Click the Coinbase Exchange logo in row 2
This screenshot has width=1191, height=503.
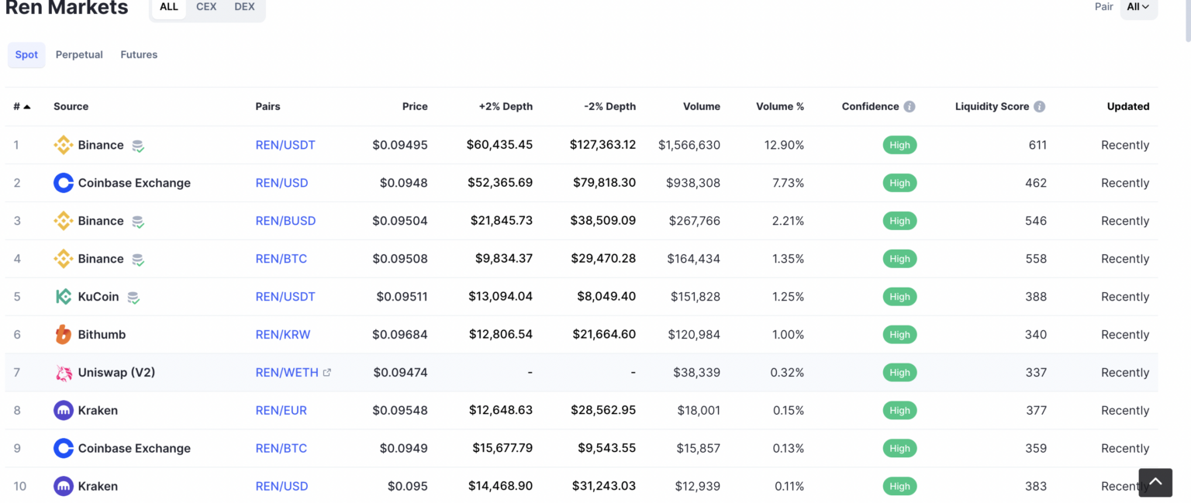[x=63, y=183]
